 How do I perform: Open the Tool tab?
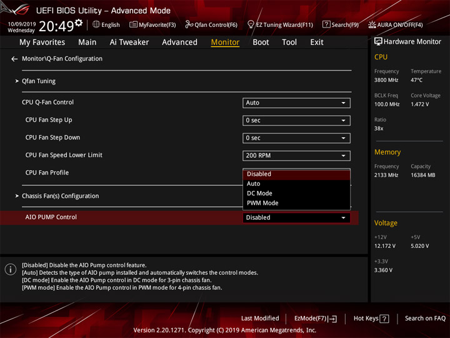pos(289,43)
